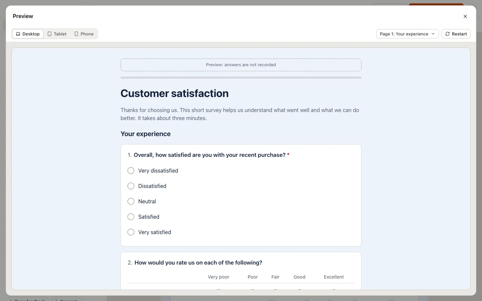Click the 'Preview: answers are not recorded' notice

click(x=241, y=65)
